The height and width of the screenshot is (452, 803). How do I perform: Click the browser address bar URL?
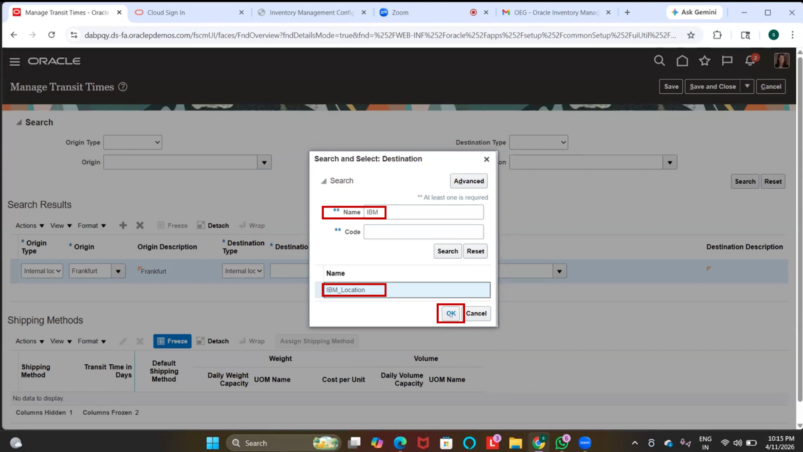pyautogui.click(x=380, y=35)
